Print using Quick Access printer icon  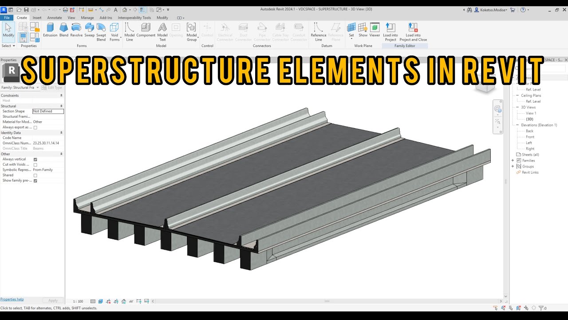[x=65, y=10]
